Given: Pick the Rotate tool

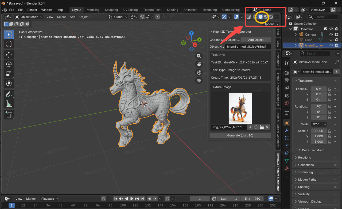Looking at the screenshot, I should click(x=9, y=64).
